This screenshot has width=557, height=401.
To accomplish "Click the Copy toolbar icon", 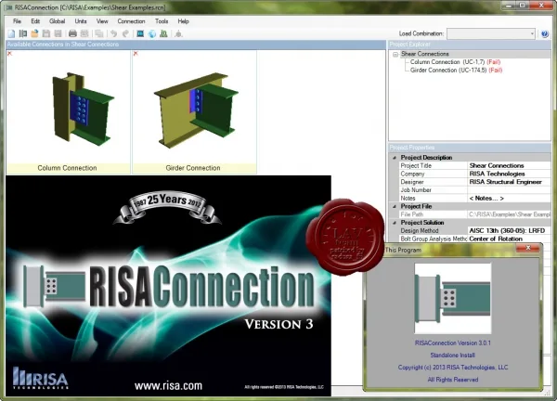I will (99, 33).
